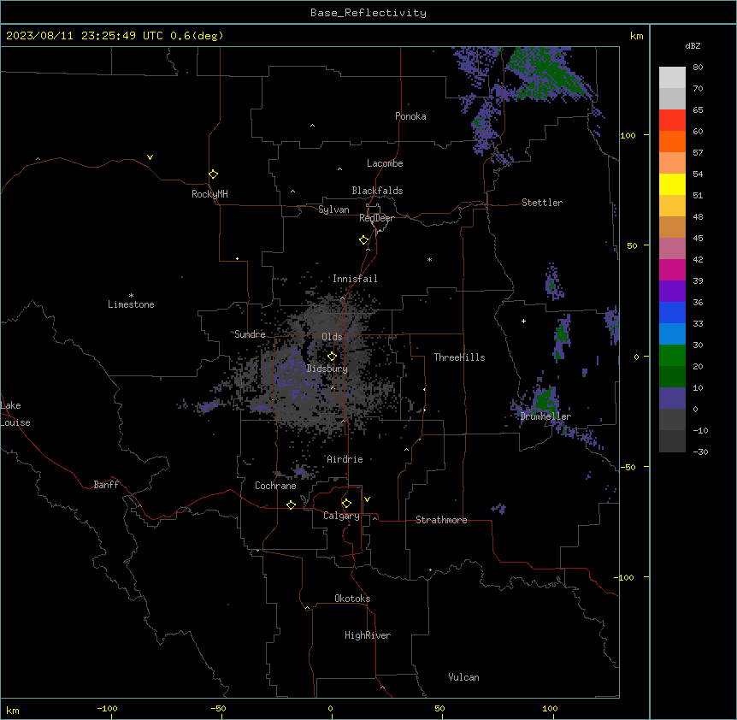Click the large green echo in northeast corner

pos(545,73)
